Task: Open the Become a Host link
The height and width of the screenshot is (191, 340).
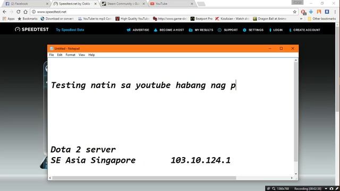Action: [169, 30]
